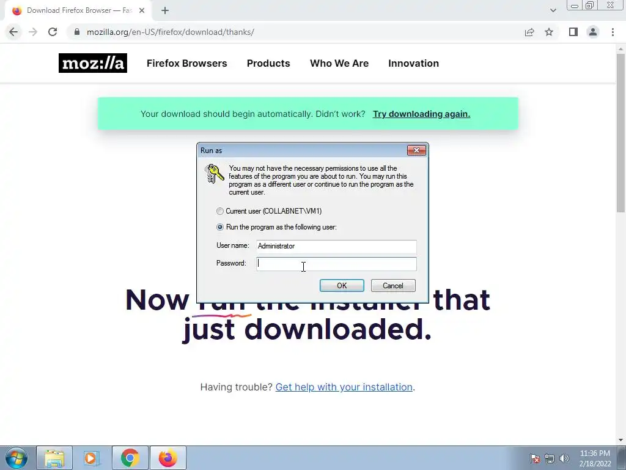The width and height of the screenshot is (626, 470).
Task: Open the Innovation menu
Action: point(414,63)
